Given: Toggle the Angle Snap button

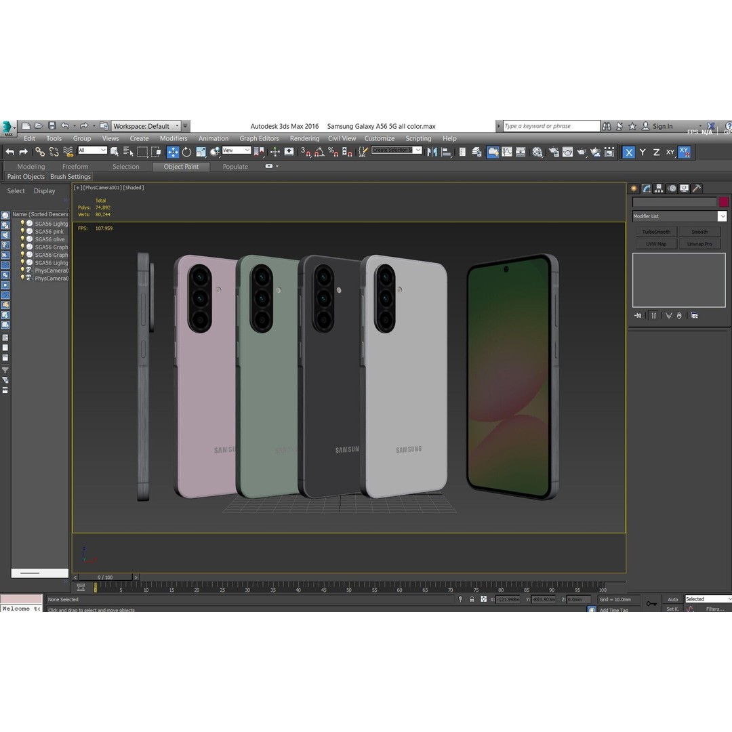Looking at the screenshot, I should click(319, 152).
